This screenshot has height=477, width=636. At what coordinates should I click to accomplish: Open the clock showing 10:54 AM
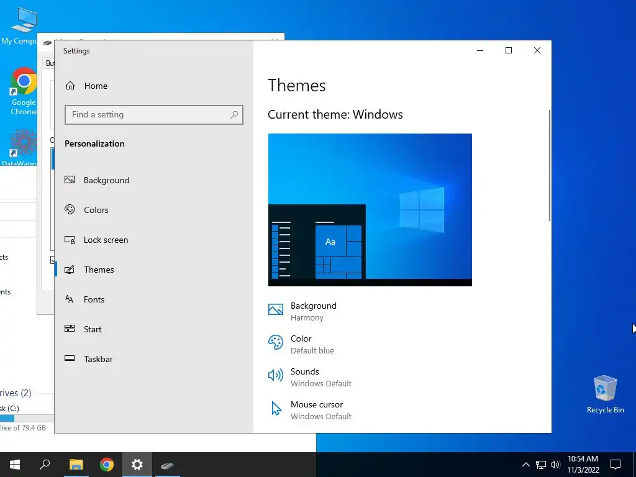coord(583,465)
